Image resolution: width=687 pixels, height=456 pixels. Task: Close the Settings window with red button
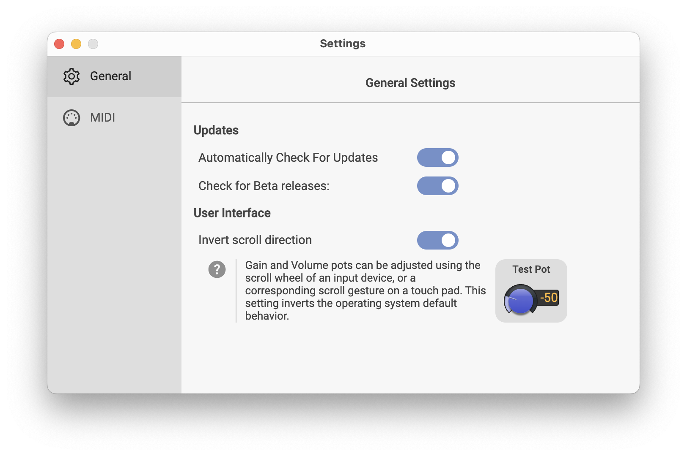(x=60, y=44)
